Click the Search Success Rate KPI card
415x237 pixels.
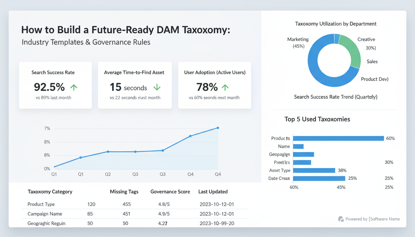click(55, 85)
